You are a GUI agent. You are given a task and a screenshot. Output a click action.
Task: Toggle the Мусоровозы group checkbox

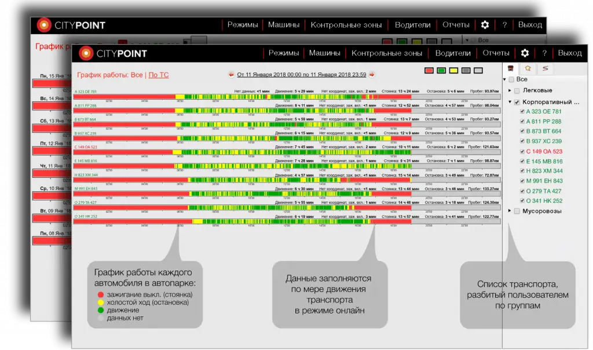[517, 212]
